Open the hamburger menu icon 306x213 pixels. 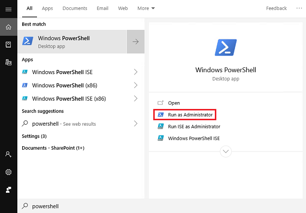click(x=8, y=9)
